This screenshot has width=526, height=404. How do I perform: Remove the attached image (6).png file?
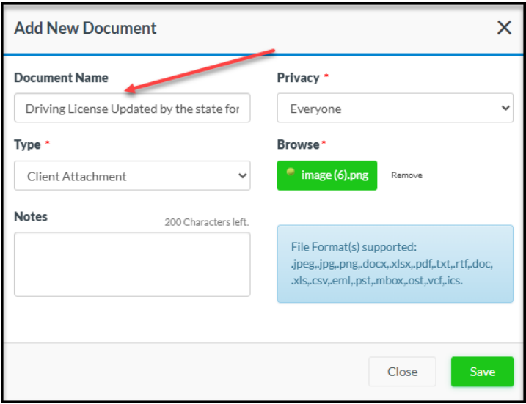[406, 176]
